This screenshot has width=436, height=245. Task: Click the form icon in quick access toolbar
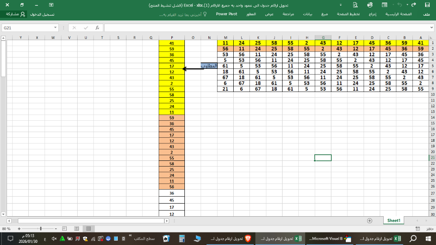click(x=385, y=5)
